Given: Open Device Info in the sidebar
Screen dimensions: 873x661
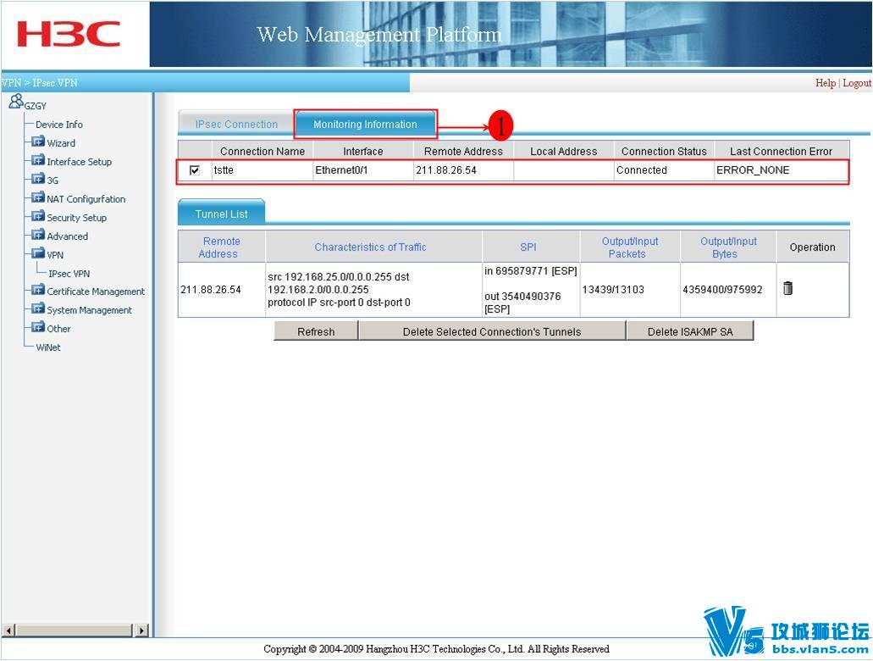Looking at the screenshot, I should point(59,125).
